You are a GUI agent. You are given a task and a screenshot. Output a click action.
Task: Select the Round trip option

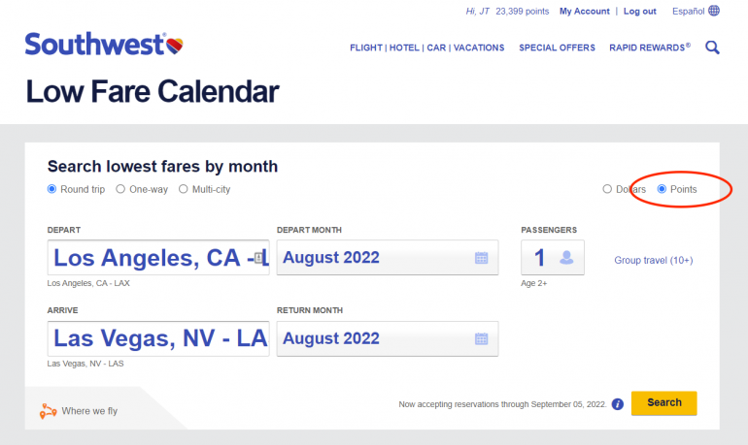[x=52, y=189]
